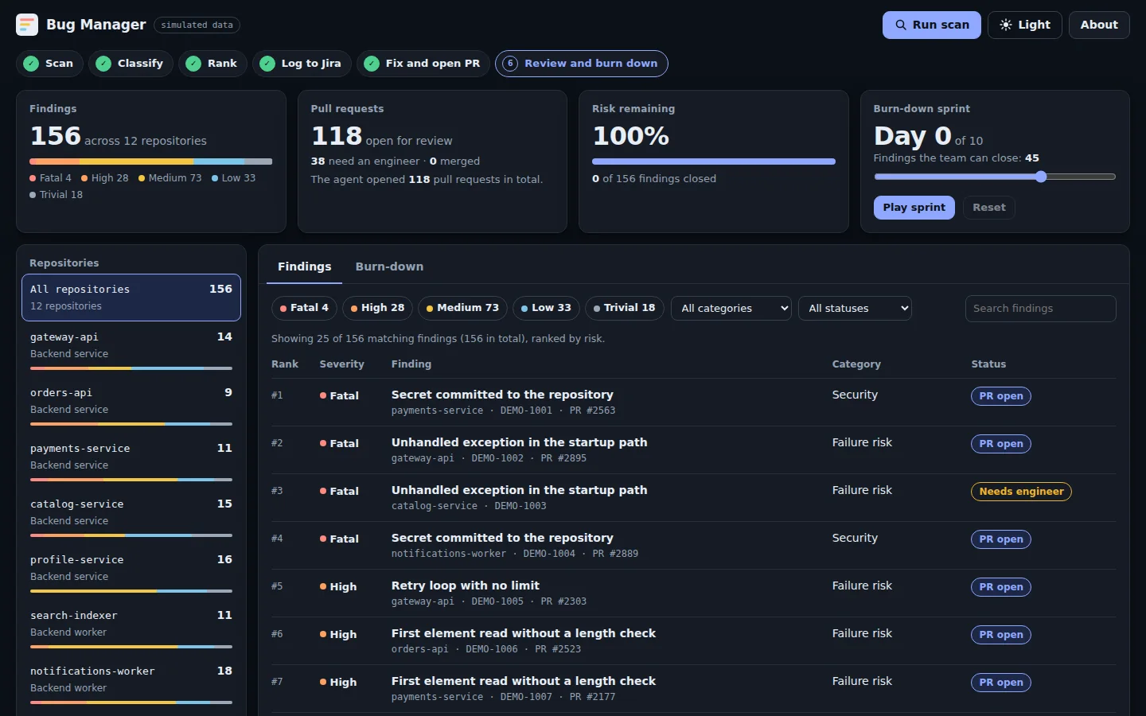Screen dimensions: 1146x716
Task: Adjust the findings-team-can-close slider
Action: tap(995, 177)
